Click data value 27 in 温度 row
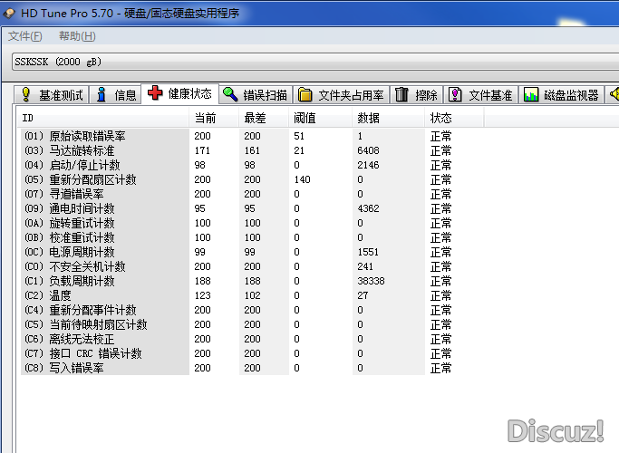619x453 pixels. click(x=363, y=295)
